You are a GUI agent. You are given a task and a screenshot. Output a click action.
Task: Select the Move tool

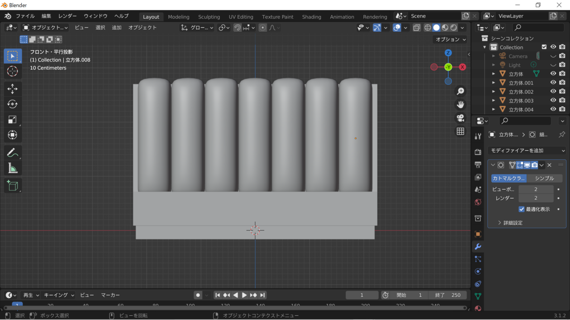click(x=13, y=89)
